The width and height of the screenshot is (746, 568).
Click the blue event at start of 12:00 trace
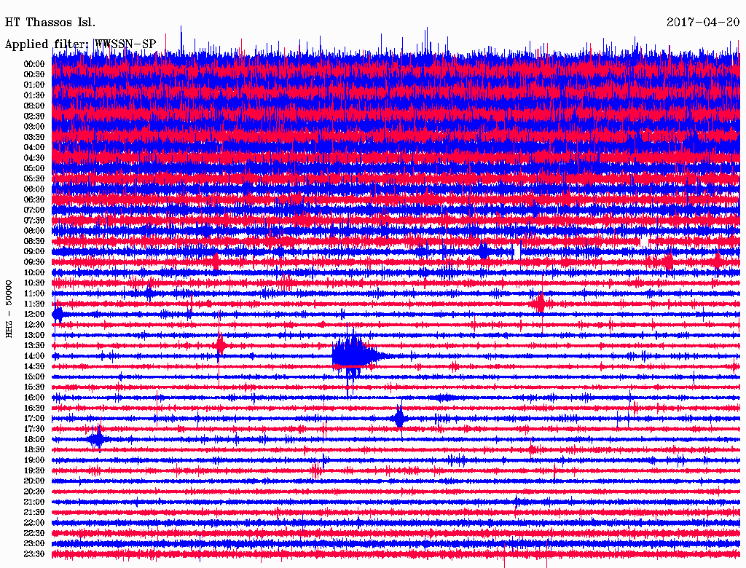coord(58,315)
